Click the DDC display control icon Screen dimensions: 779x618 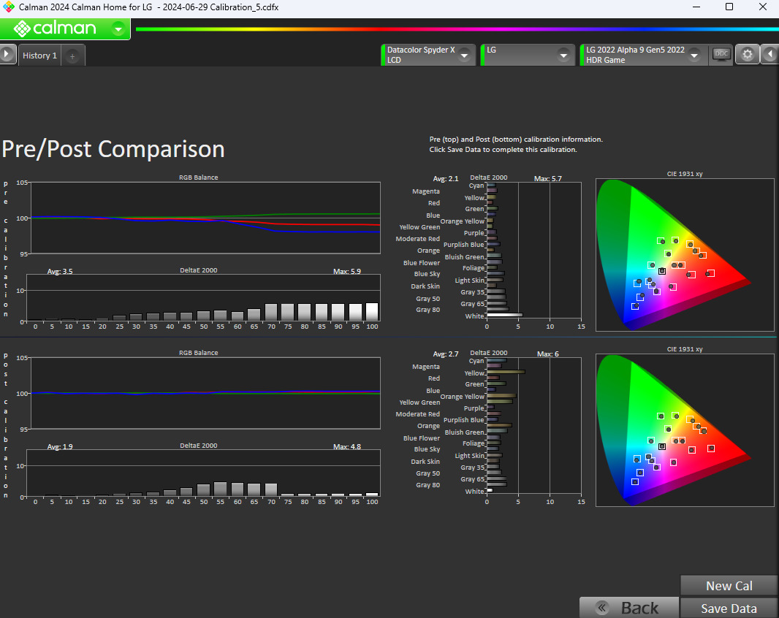tap(721, 54)
